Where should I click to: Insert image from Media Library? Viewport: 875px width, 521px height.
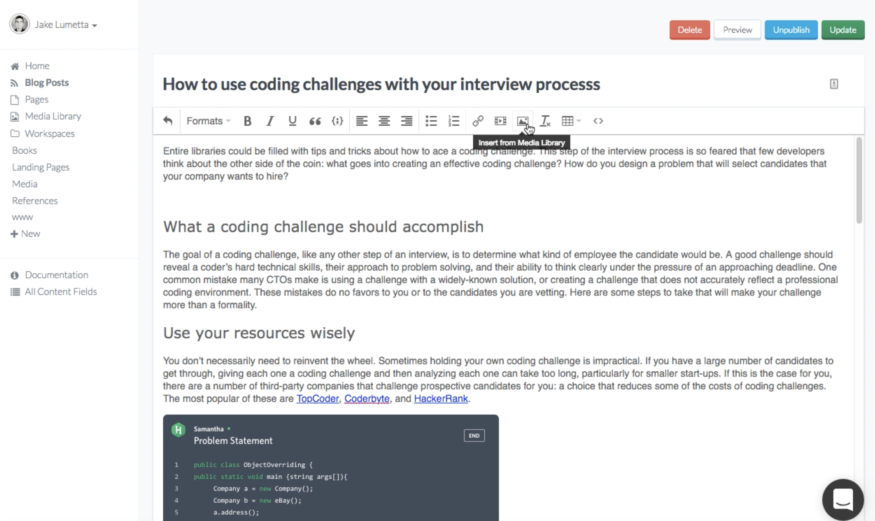(x=523, y=121)
